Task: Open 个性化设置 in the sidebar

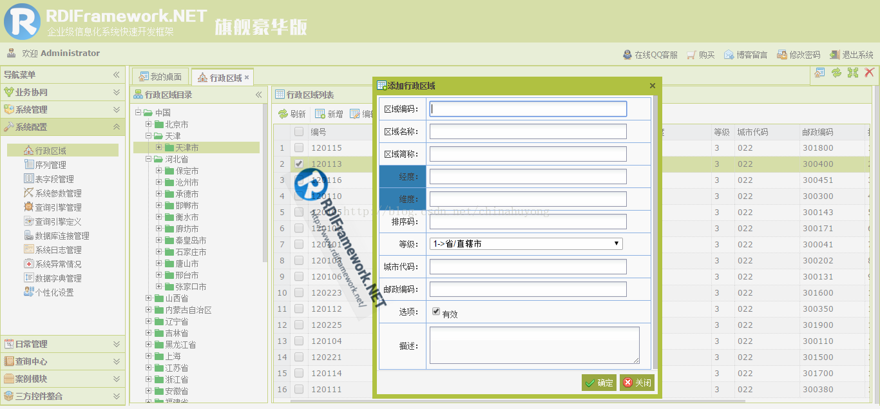Action: [x=49, y=292]
